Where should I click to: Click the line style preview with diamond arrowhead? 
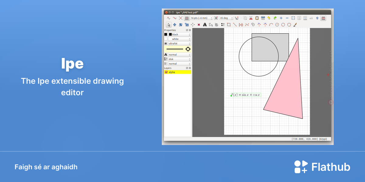click(x=178, y=49)
